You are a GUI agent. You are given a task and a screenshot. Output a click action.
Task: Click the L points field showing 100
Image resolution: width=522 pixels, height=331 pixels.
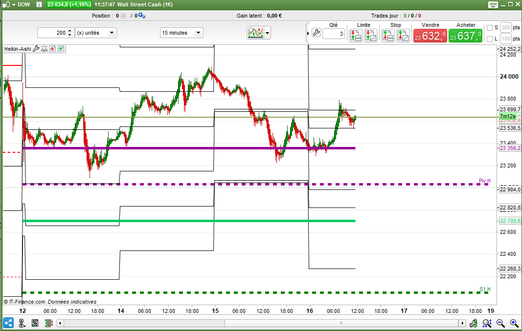tap(506, 39)
